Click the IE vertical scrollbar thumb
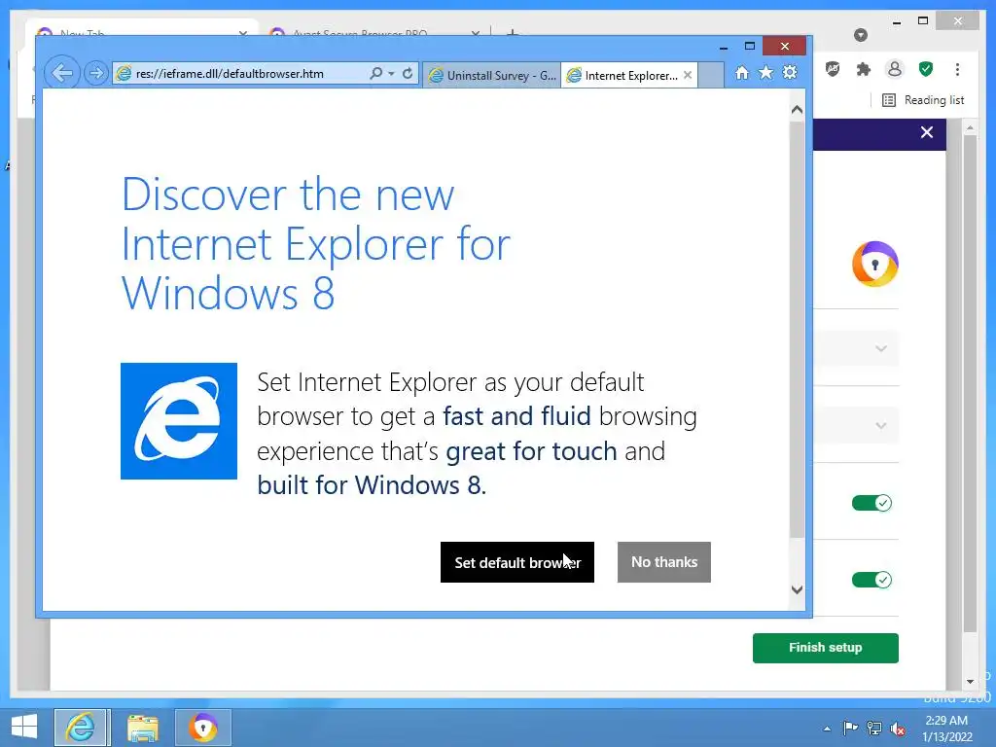 point(797,329)
